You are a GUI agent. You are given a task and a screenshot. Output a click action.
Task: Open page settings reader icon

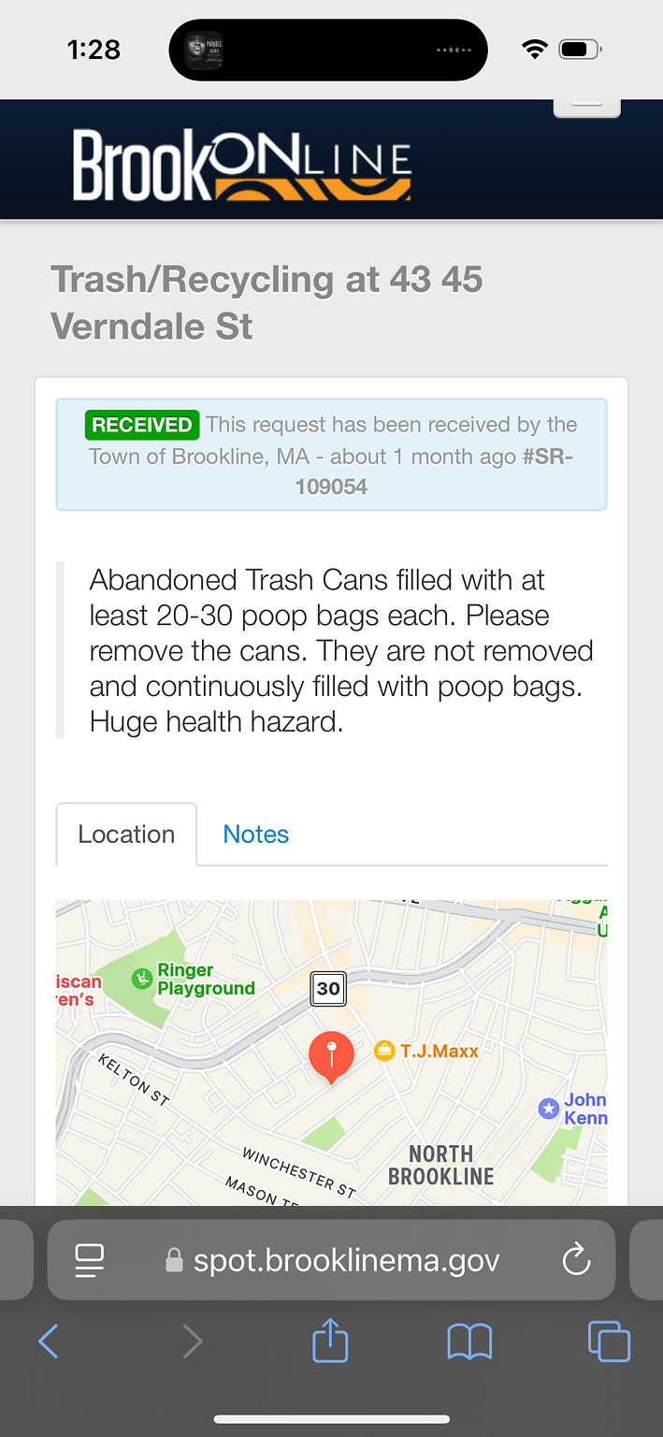pyautogui.click(x=90, y=1259)
